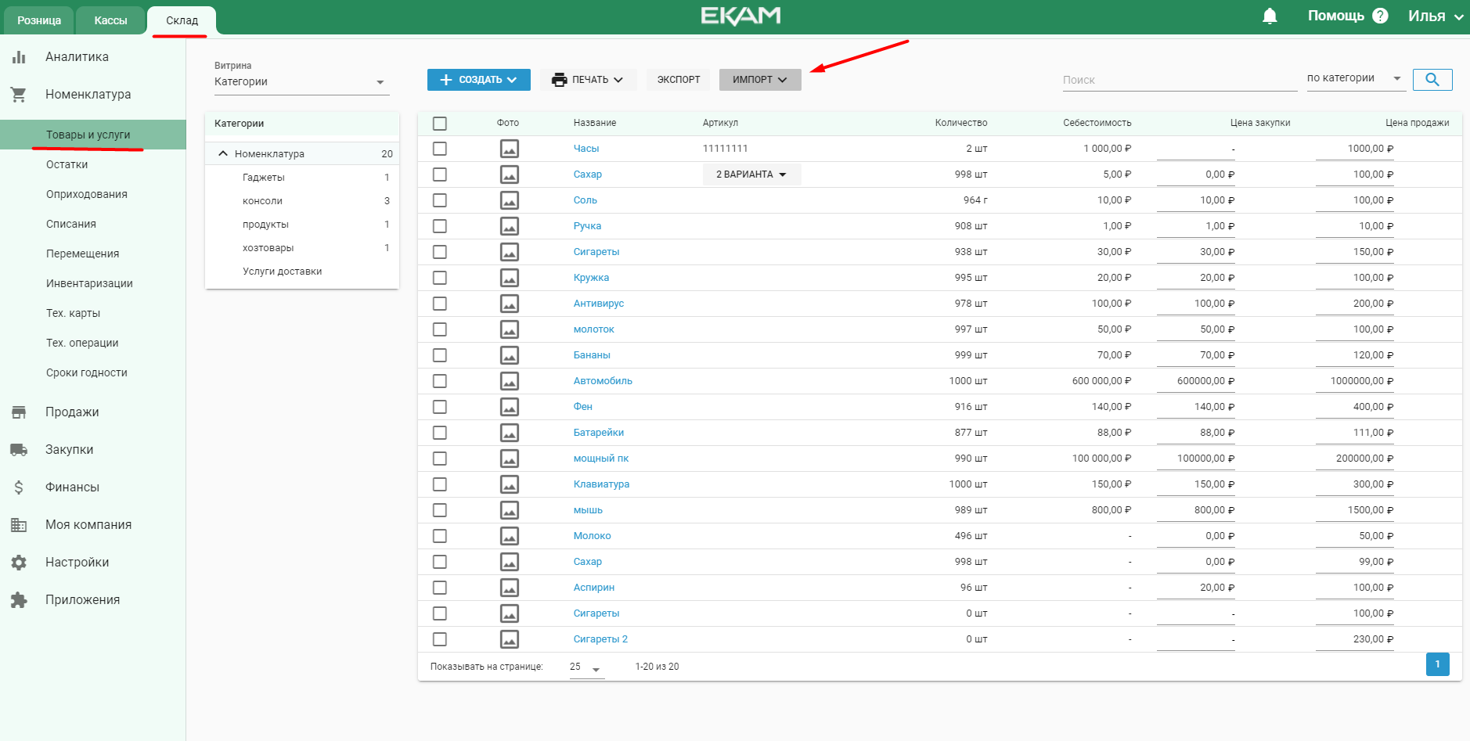Switch to the Розница tab
Image resolution: width=1470 pixels, height=741 pixels.
(39, 20)
